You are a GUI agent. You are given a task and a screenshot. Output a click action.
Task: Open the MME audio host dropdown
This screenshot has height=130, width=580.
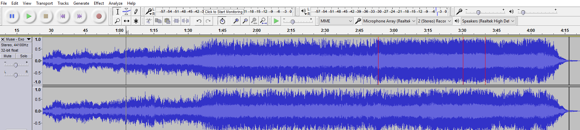[x=336, y=21]
